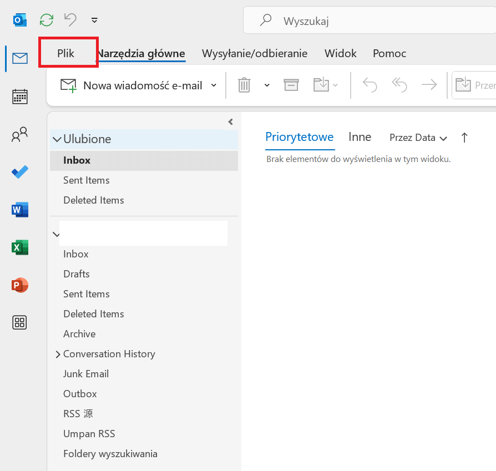The width and height of the screenshot is (496, 471).
Task: Open Excel from the left sidebar
Action: click(x=20, y=247)
